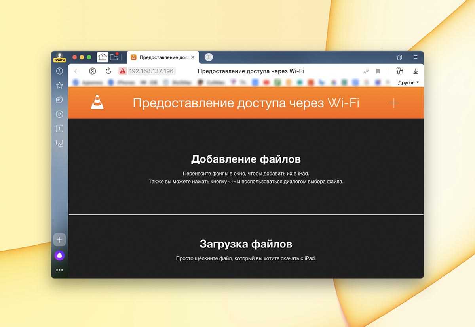
Task: Click the red warning security icon
Action: 123,71
